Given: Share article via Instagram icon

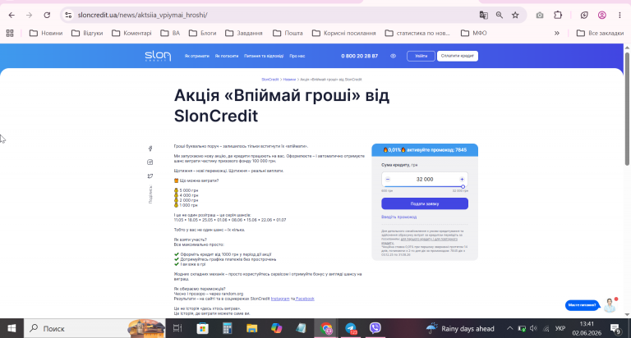Looking at the screenshot, I should [x=150, y=162].
